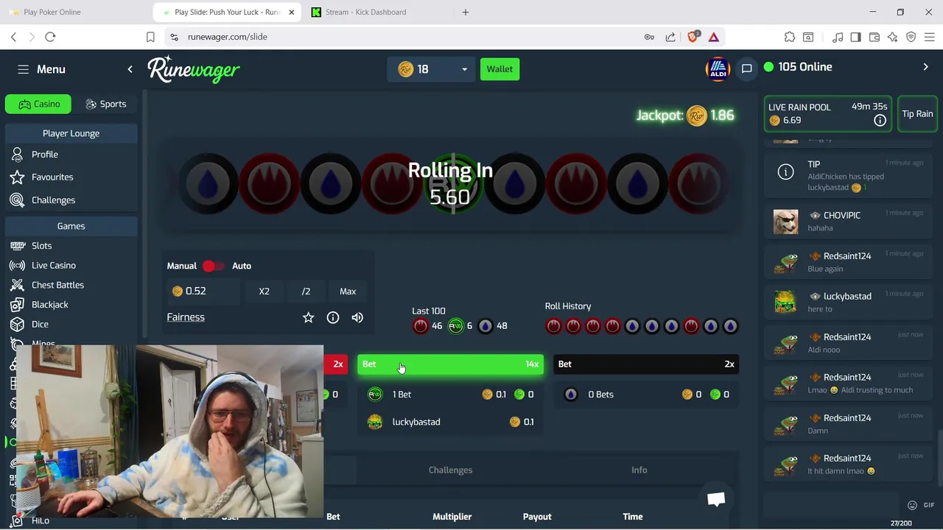The image size is (943, 530).
Task: Open Chest Battles
Action: [57, 285]
